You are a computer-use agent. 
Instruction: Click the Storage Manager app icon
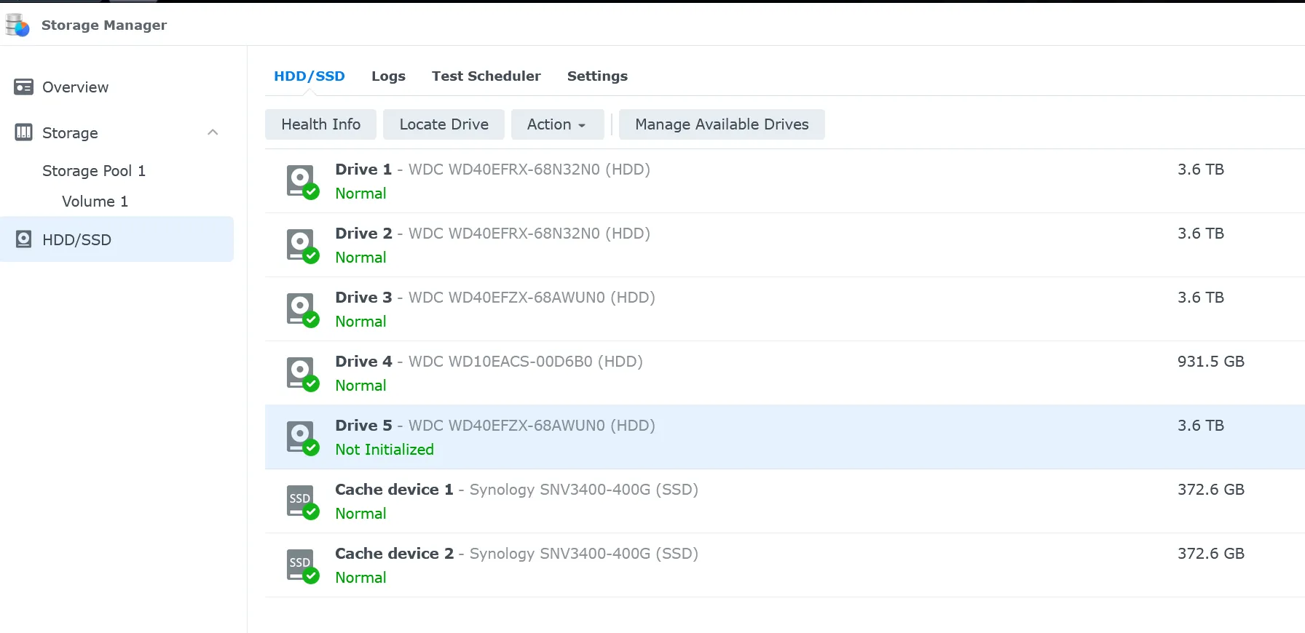(17, 25)
